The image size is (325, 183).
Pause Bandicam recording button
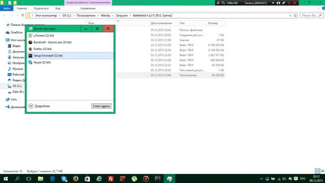click(289, 3)
